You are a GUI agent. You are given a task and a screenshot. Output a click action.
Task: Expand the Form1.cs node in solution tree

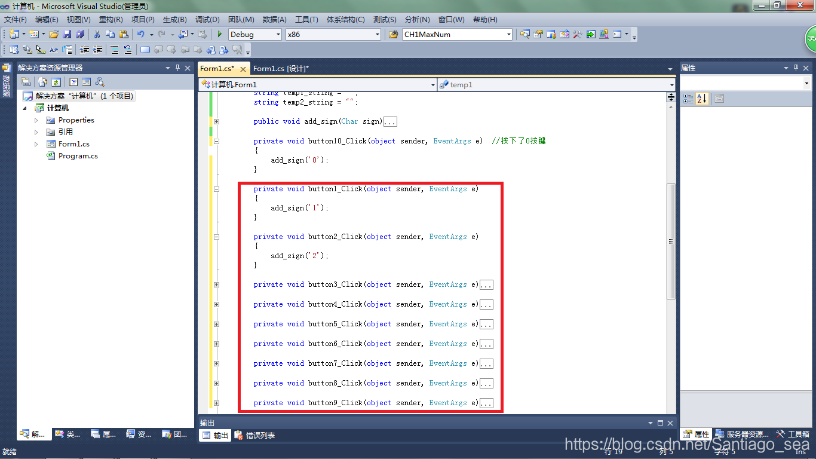(x=36, y=144)
